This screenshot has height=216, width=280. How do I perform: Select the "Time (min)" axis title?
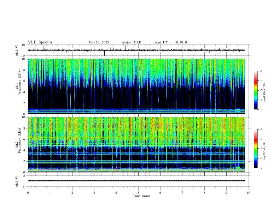pos(141,196)
